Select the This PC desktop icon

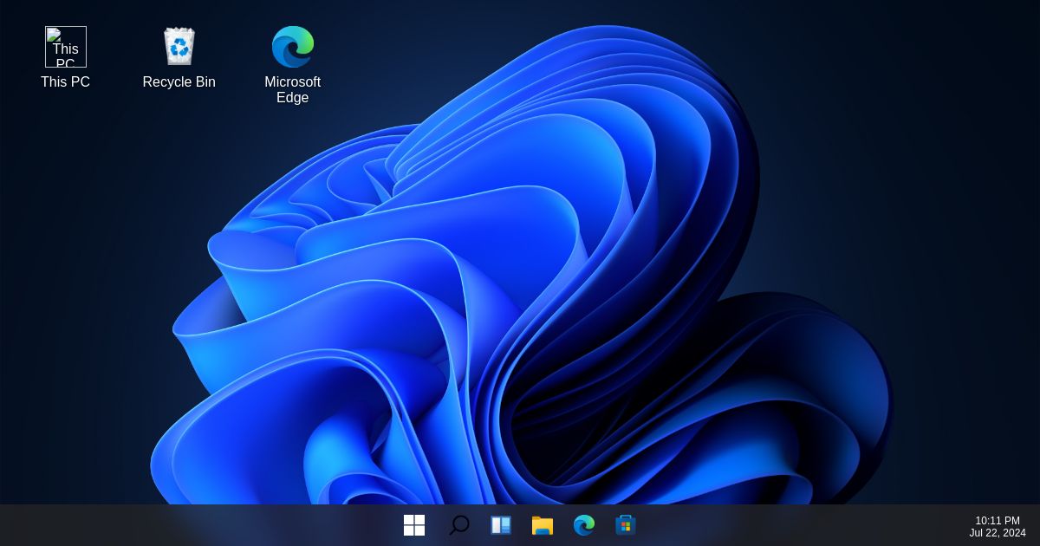(65, 47)
